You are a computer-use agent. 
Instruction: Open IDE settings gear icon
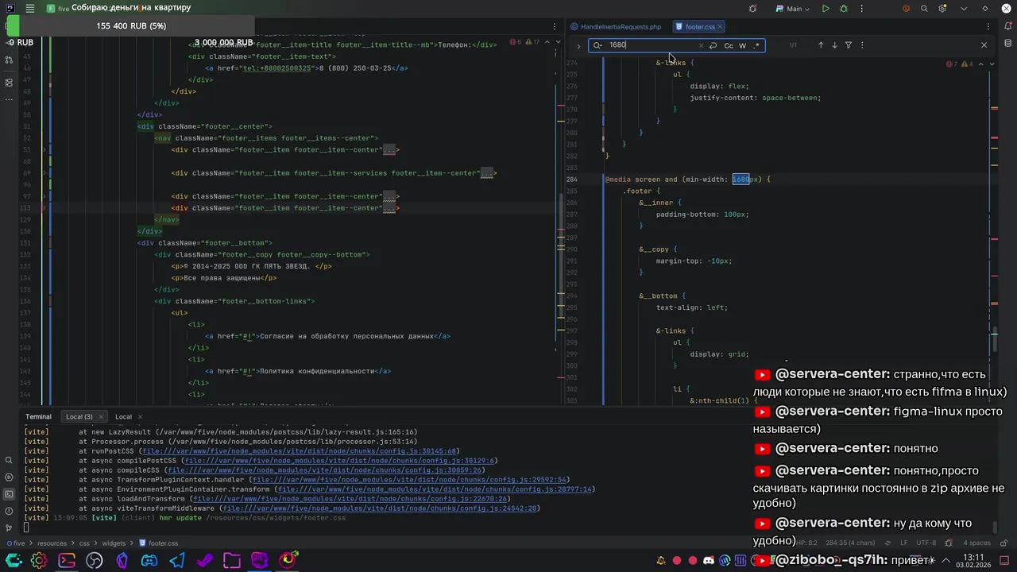tap(942, 9)
